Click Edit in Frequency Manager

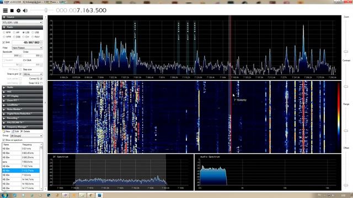point(15,131)
